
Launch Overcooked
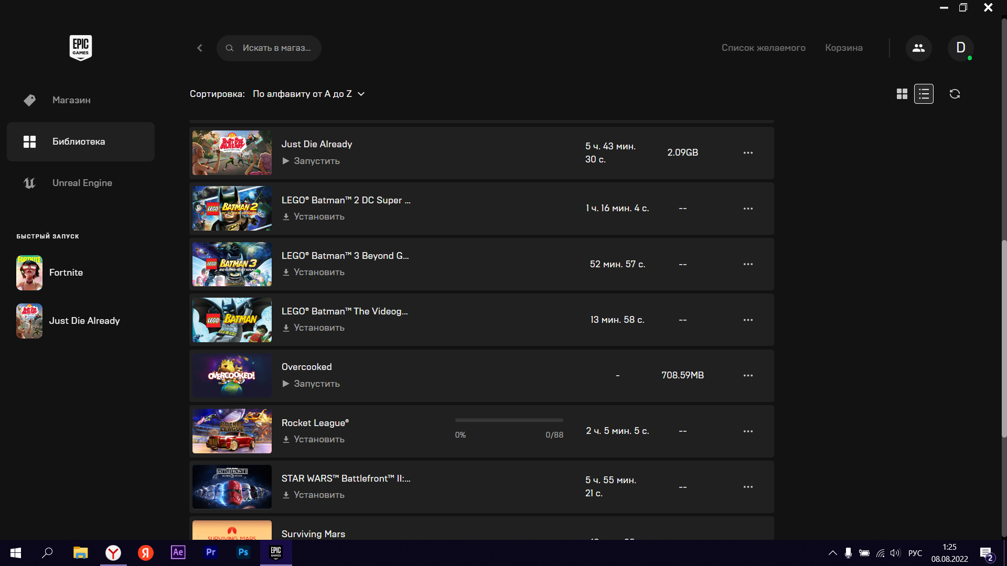[311, 384]
